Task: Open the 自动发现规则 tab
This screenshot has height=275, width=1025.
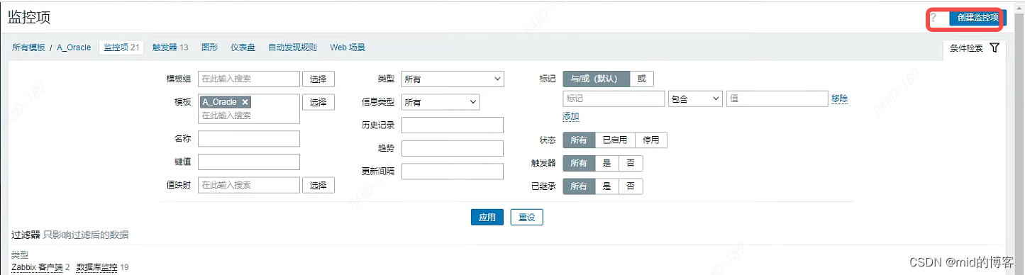Action: click(x=292, y=47)
